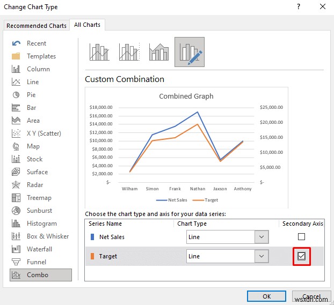The width and height of the screenshot is (334, 305).
Task: Select the Funnel chart icon
Action: 16,262
